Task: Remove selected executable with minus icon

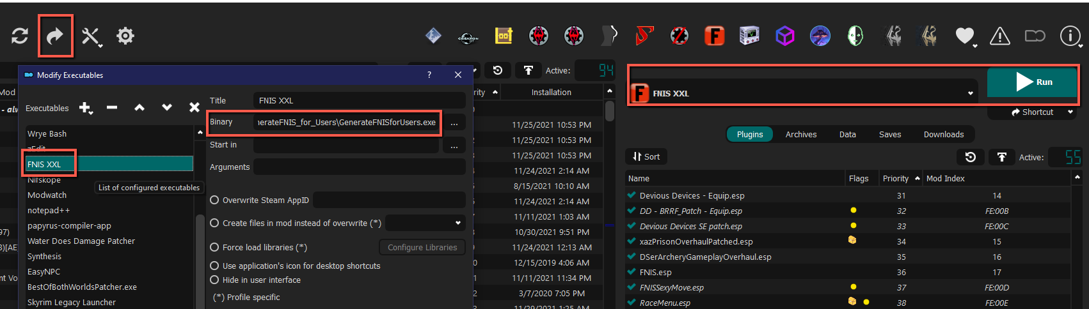Action: pyautogui.click(x=112, y=108)
